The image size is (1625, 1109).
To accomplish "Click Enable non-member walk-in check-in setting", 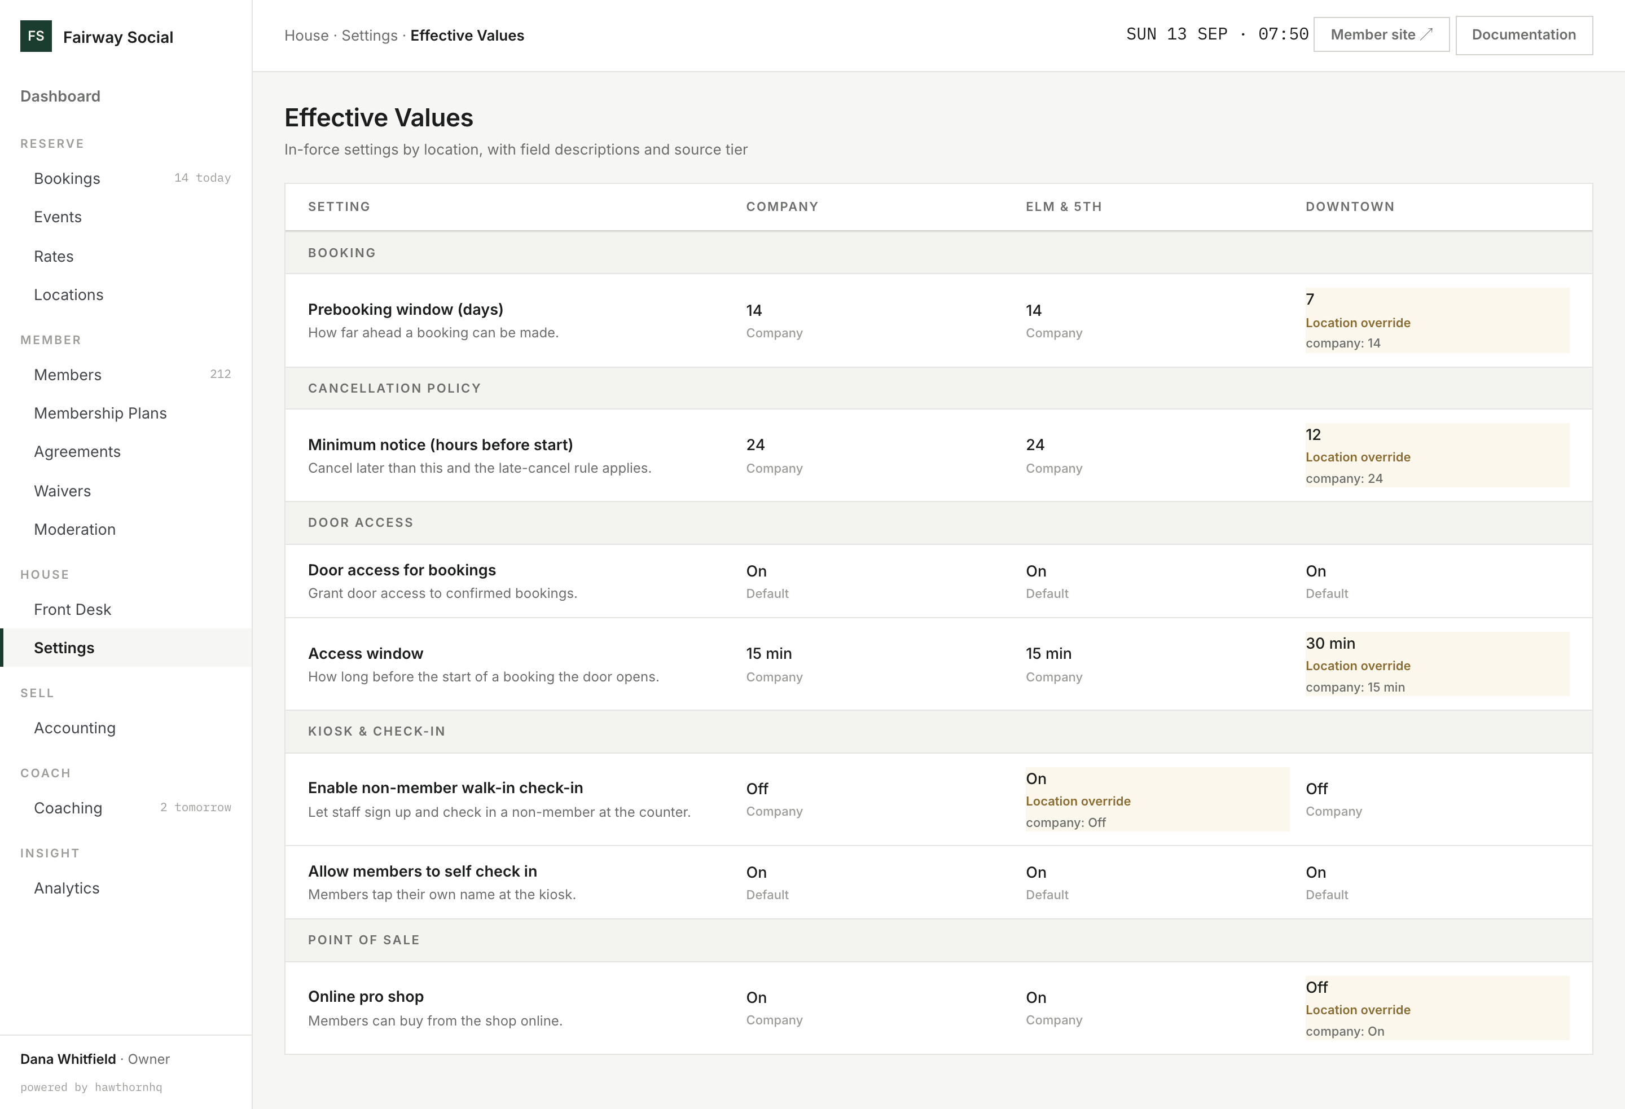I will click(x=445, y=787).
